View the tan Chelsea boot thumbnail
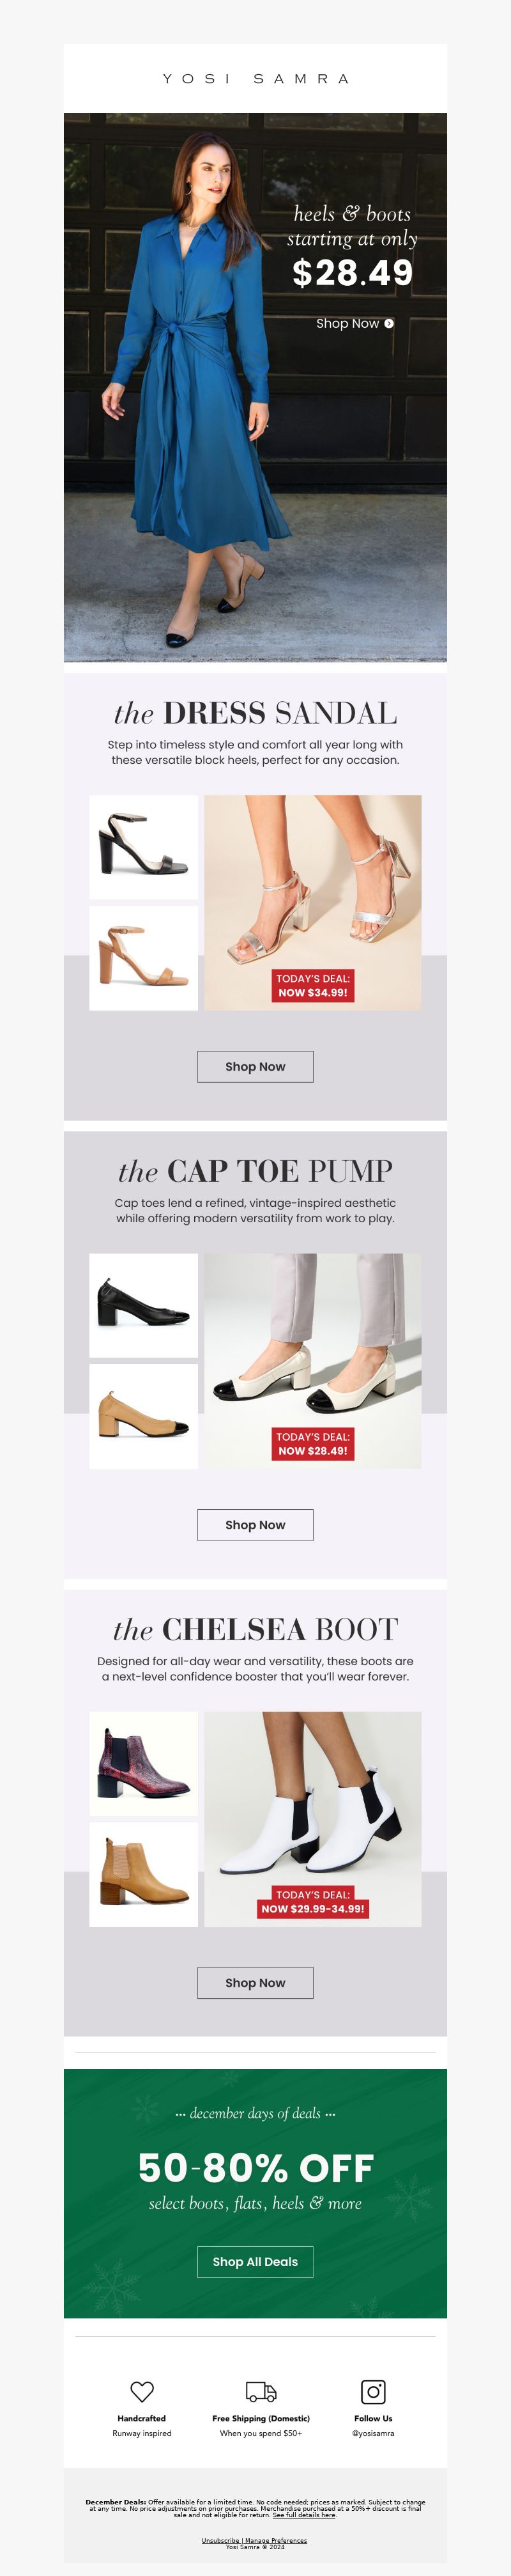Image resolution: width=511 pixels, height=2576 pixels. (144, 1873)
